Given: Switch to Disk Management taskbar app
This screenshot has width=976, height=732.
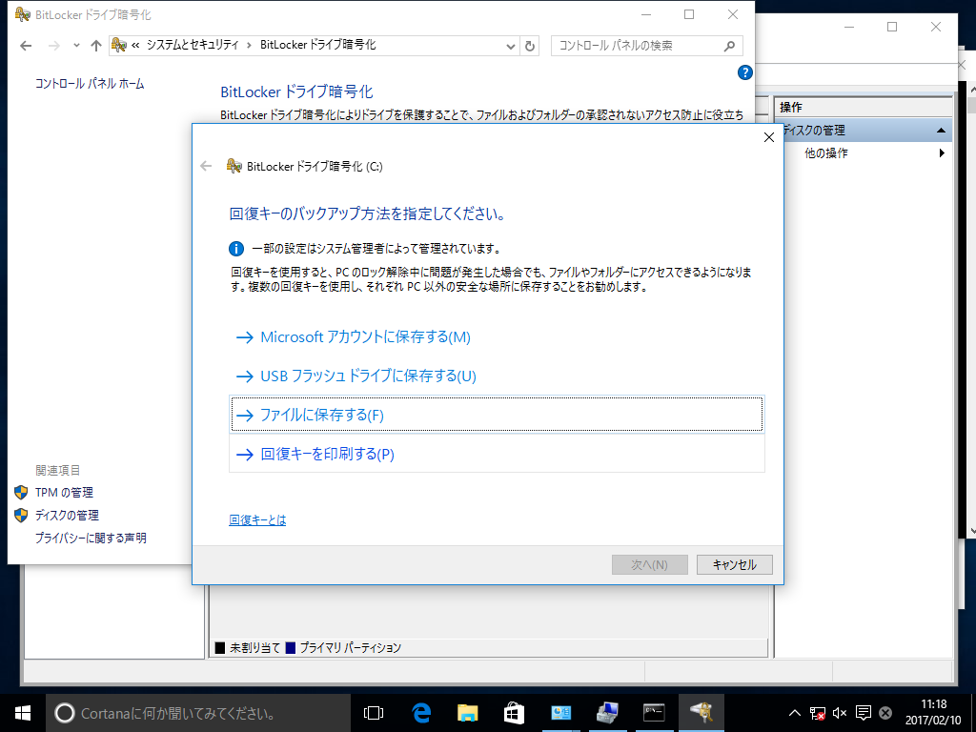Looking at the screenshot, I should 607,713.
